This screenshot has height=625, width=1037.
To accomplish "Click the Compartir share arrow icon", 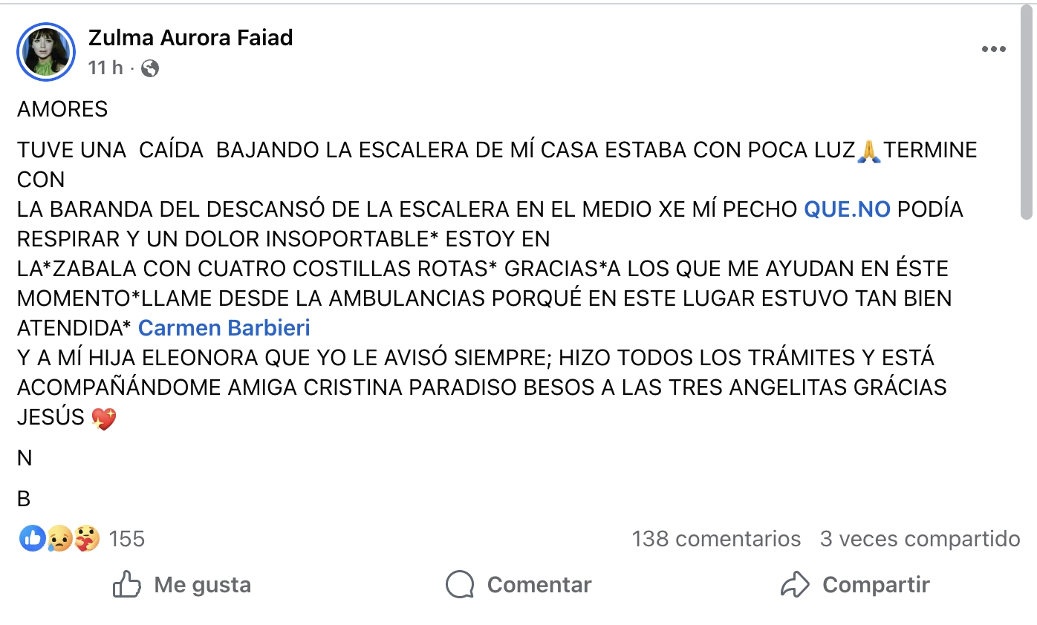I will 795,585.
